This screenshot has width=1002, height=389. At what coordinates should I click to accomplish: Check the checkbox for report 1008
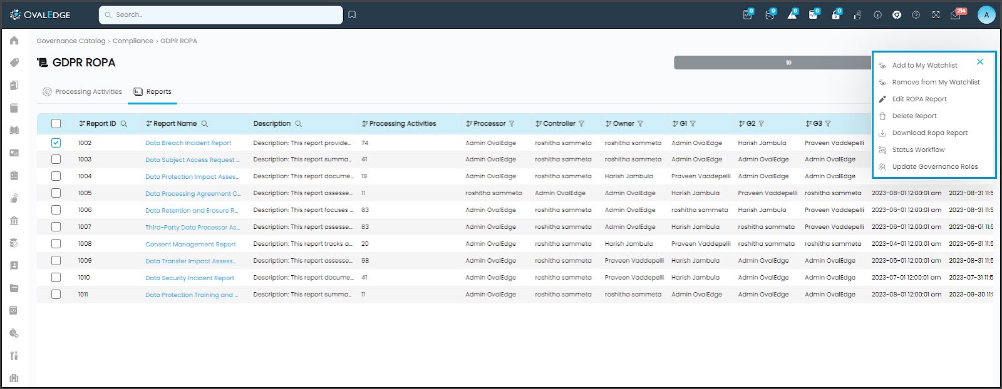coord(56,244)
